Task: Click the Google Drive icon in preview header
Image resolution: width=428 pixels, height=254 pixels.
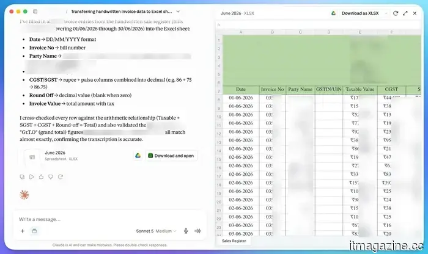Action: (333, 13)
